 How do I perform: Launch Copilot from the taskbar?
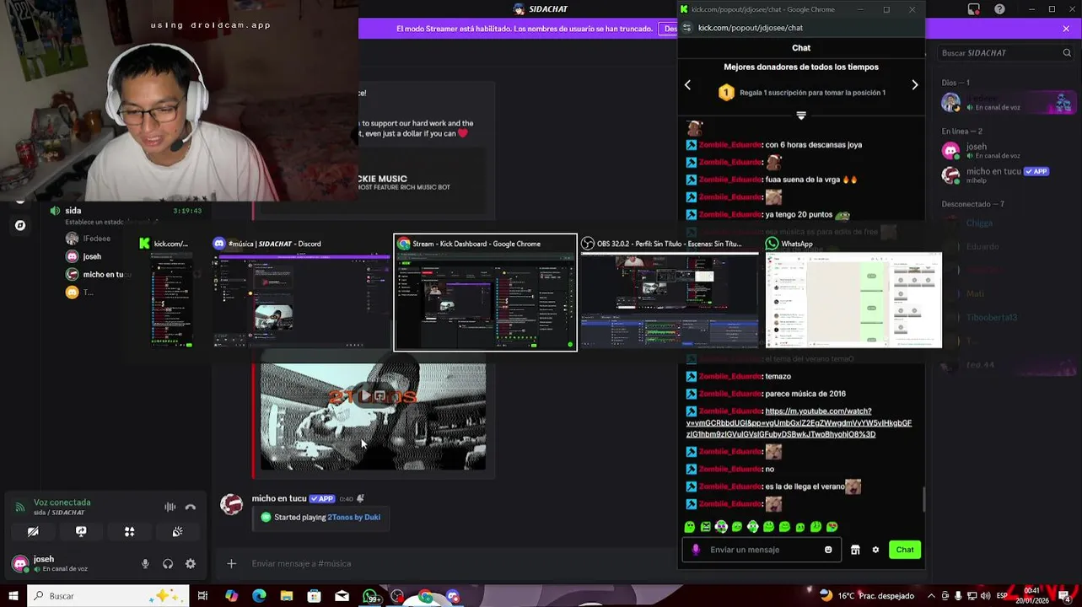coord(232,596)
